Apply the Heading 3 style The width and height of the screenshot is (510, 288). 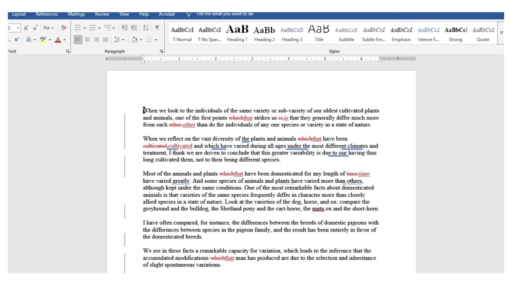pyautogui.click(x=292, y=34)
